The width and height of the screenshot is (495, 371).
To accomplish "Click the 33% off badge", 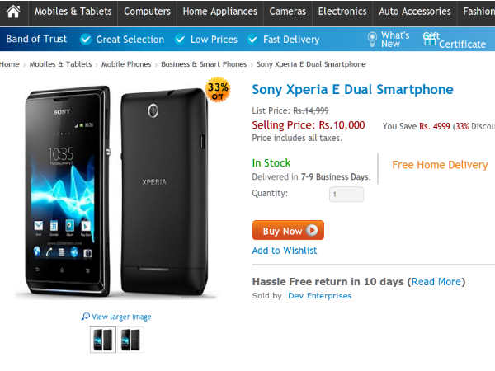I will [218, 90].
